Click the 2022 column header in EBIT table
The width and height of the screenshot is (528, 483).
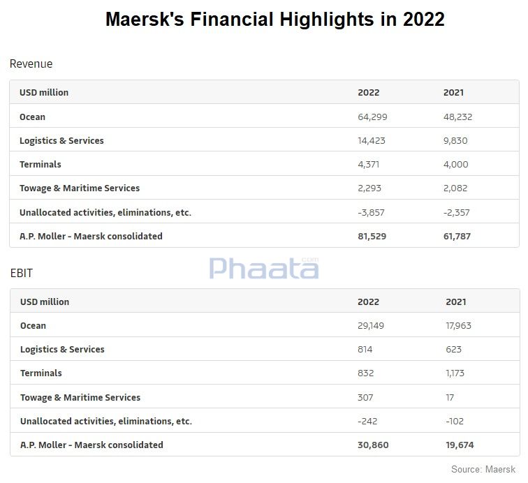pyautogui.click(x=368, y=302)
